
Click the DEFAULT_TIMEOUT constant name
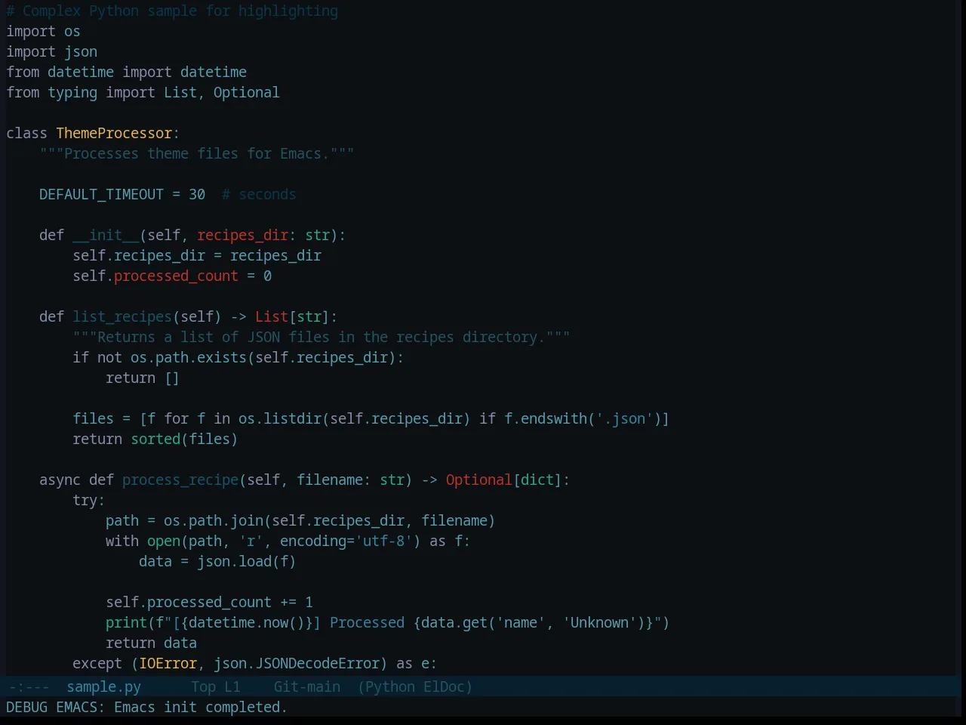(101, 194)
